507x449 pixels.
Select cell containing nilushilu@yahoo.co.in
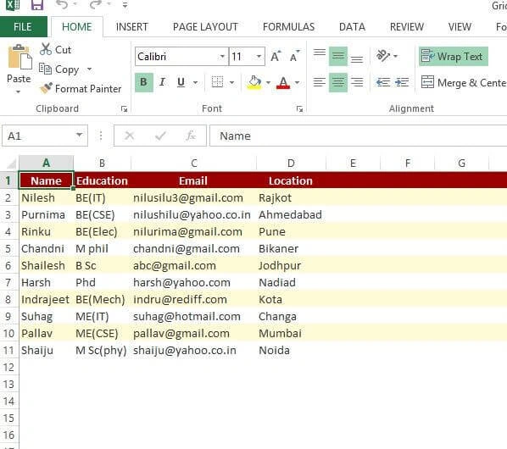[x=193, y=215]
